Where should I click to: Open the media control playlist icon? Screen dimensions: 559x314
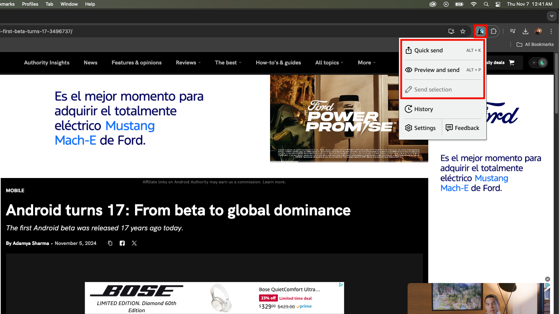(513, 31)
